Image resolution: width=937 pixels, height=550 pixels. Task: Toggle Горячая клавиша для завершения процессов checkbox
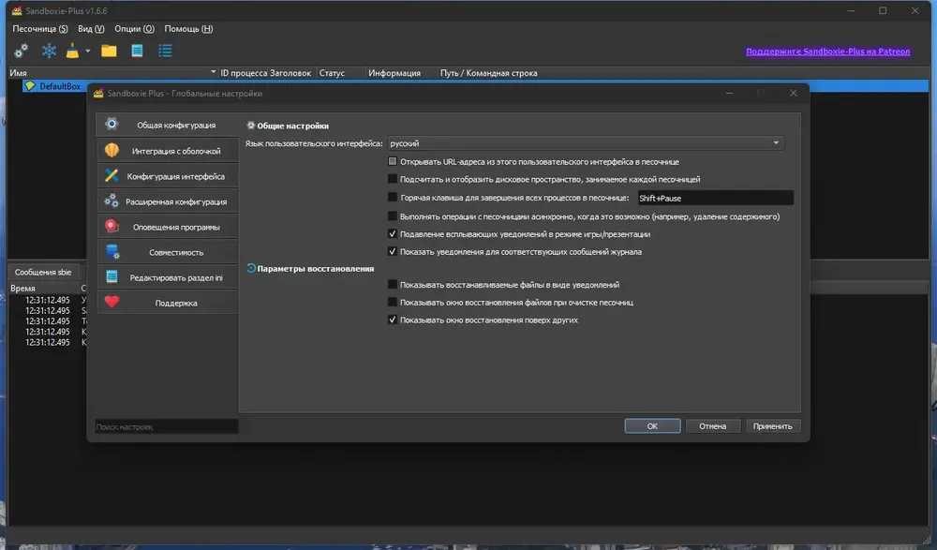click(x=392, y=198)
